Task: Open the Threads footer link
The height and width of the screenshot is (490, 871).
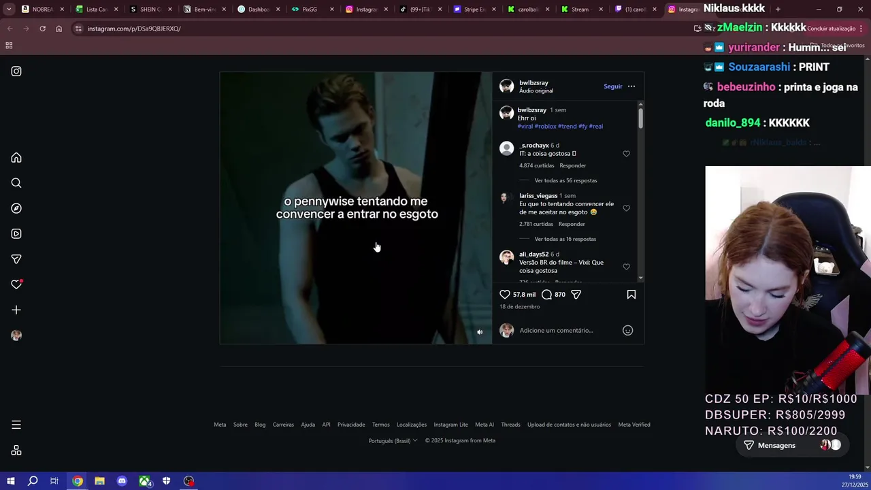Action: 510,425
